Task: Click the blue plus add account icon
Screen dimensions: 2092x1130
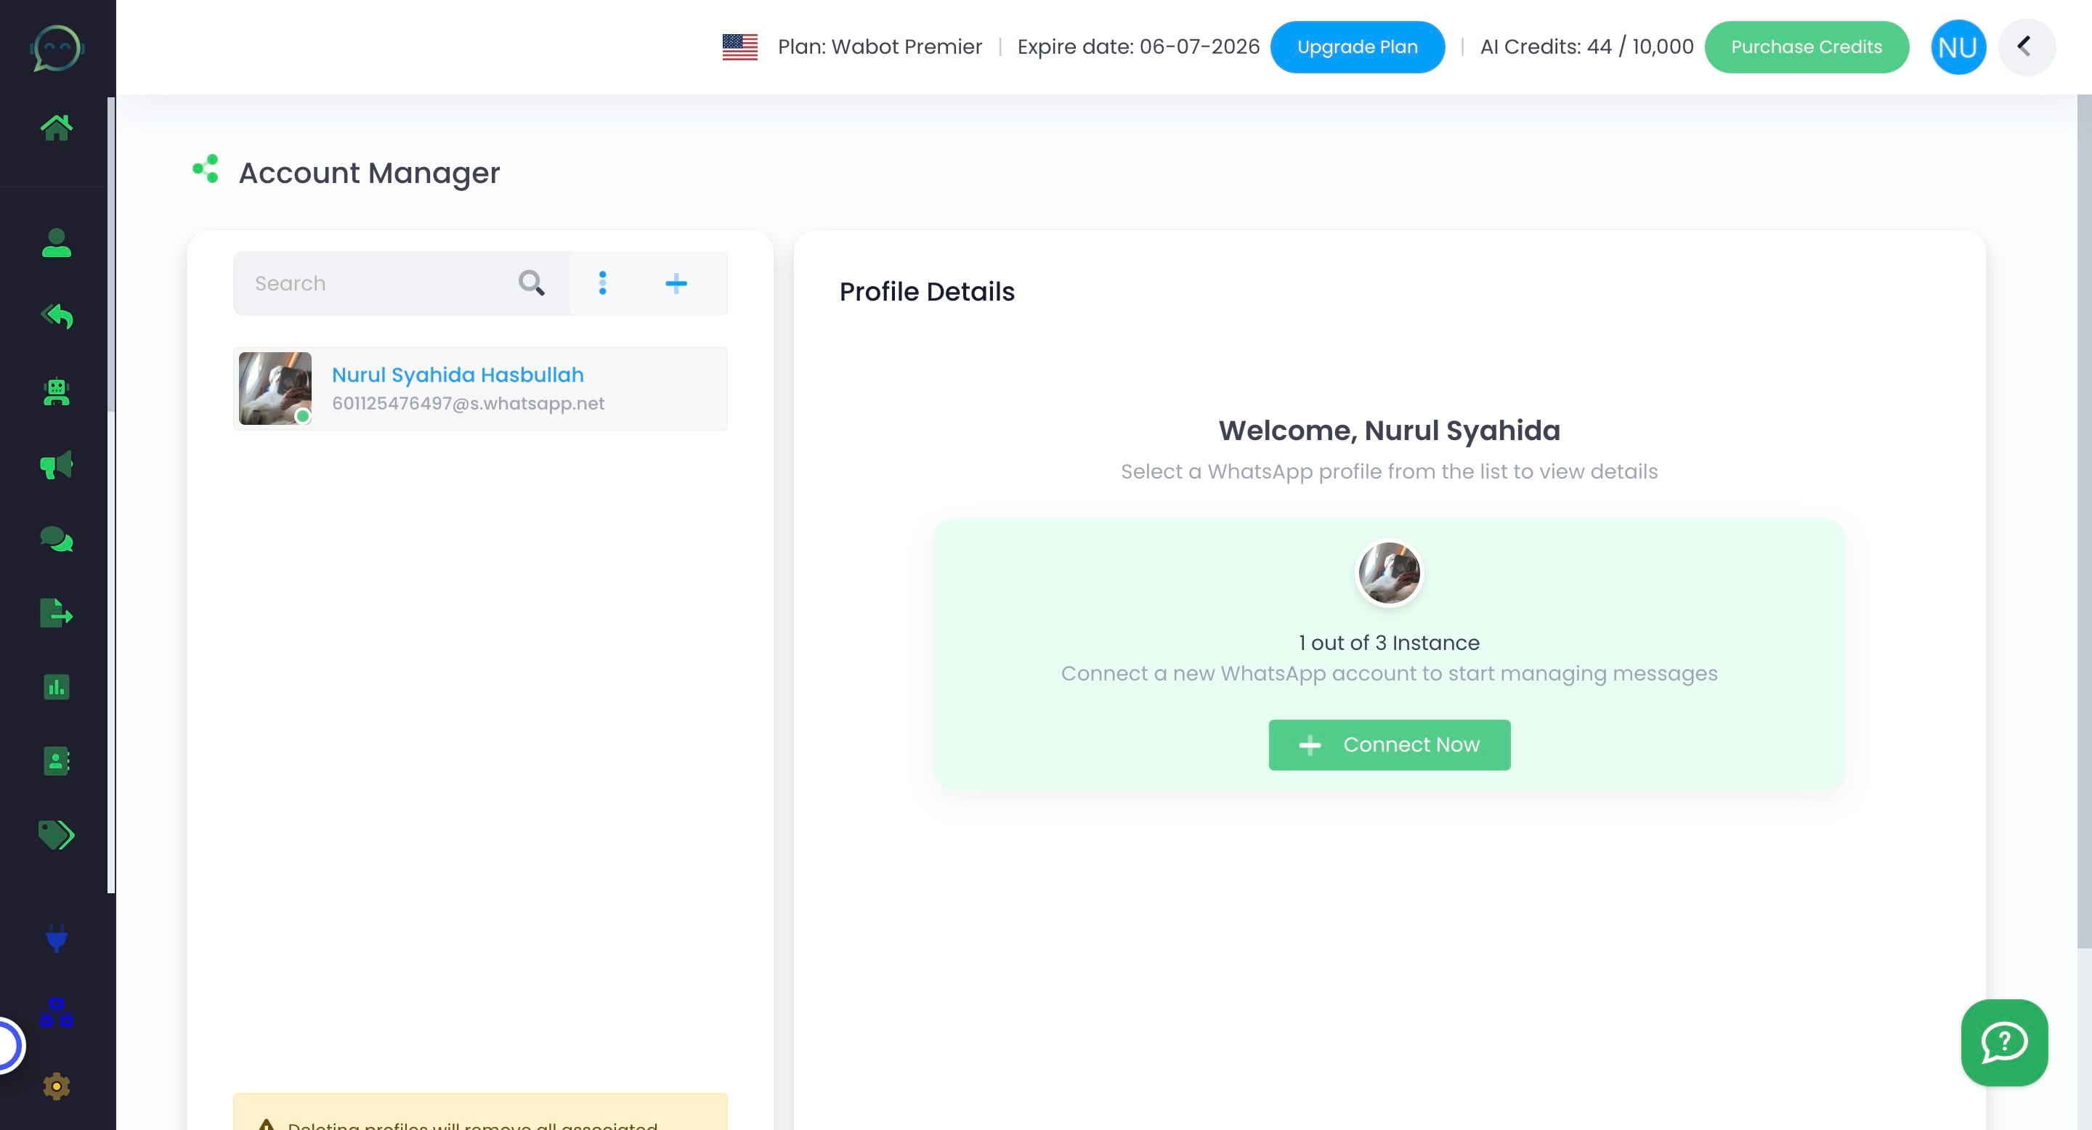Action: [676, 283]
